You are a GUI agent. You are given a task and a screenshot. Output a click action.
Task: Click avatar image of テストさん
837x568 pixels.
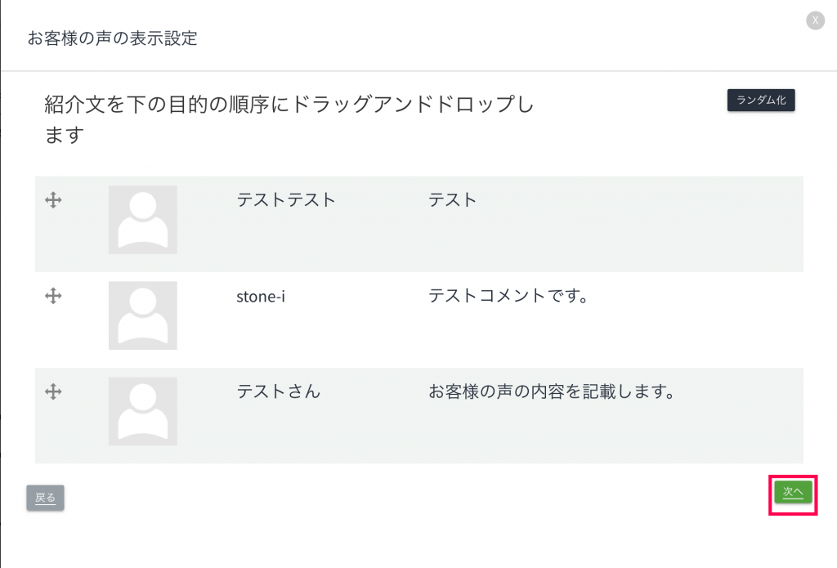(142, 411)
